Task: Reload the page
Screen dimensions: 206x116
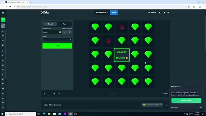Action: 10,7
